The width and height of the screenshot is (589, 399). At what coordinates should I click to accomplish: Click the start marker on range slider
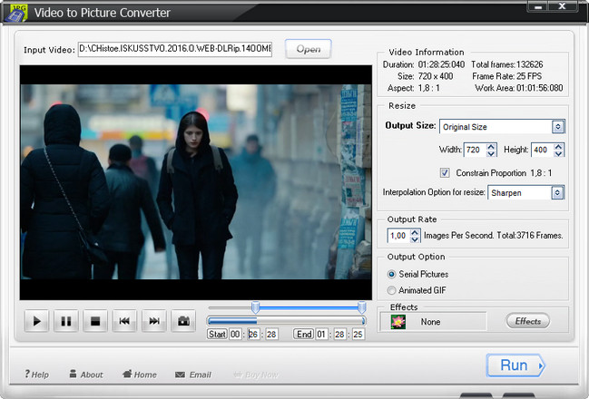click(255, 307)
